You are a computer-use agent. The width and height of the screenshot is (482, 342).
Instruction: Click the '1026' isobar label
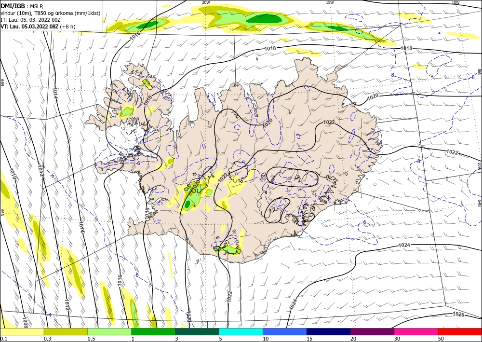pyautogui.click(x=458, y=314)
